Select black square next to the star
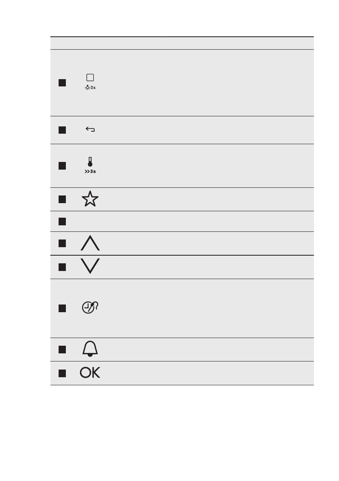The height and width of the screenshot is (481, 339). [x=62, y=199]
